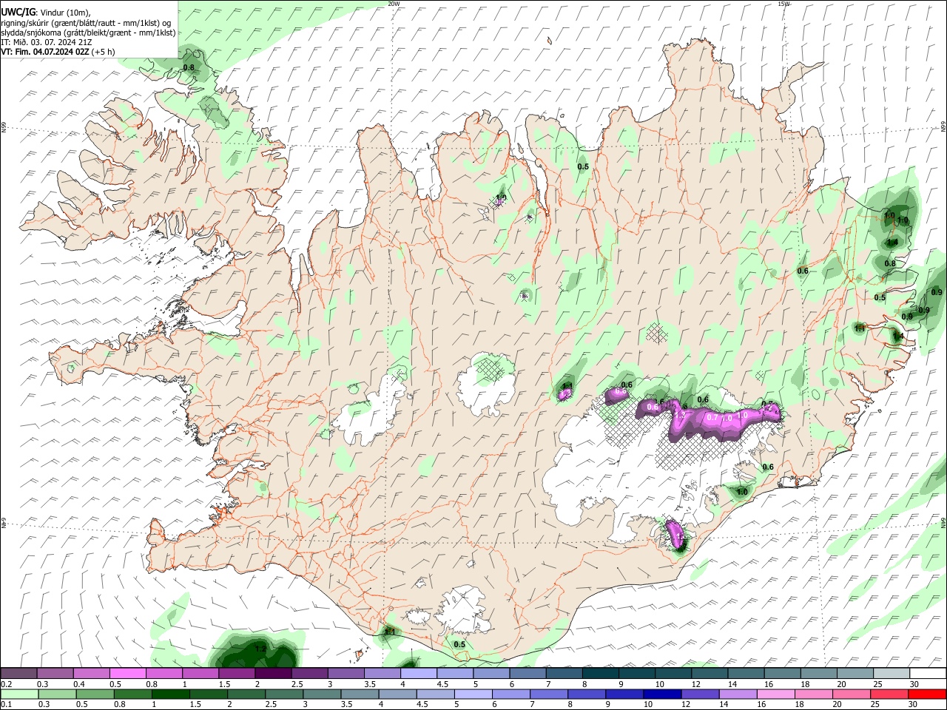Click the bright red 30 mm rain swatch
The height and width of the screenshot is (710, 947).
tap(927, 694)
